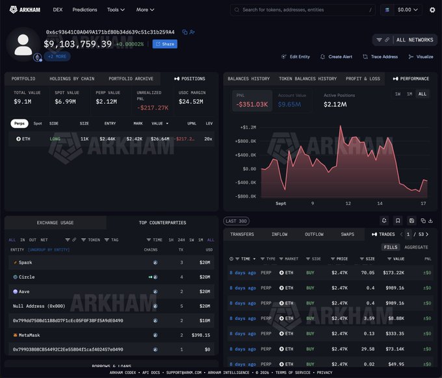Click Trace Address
Image resolution: width=442 pixels, height=378 pixels.
click(380, 57)
